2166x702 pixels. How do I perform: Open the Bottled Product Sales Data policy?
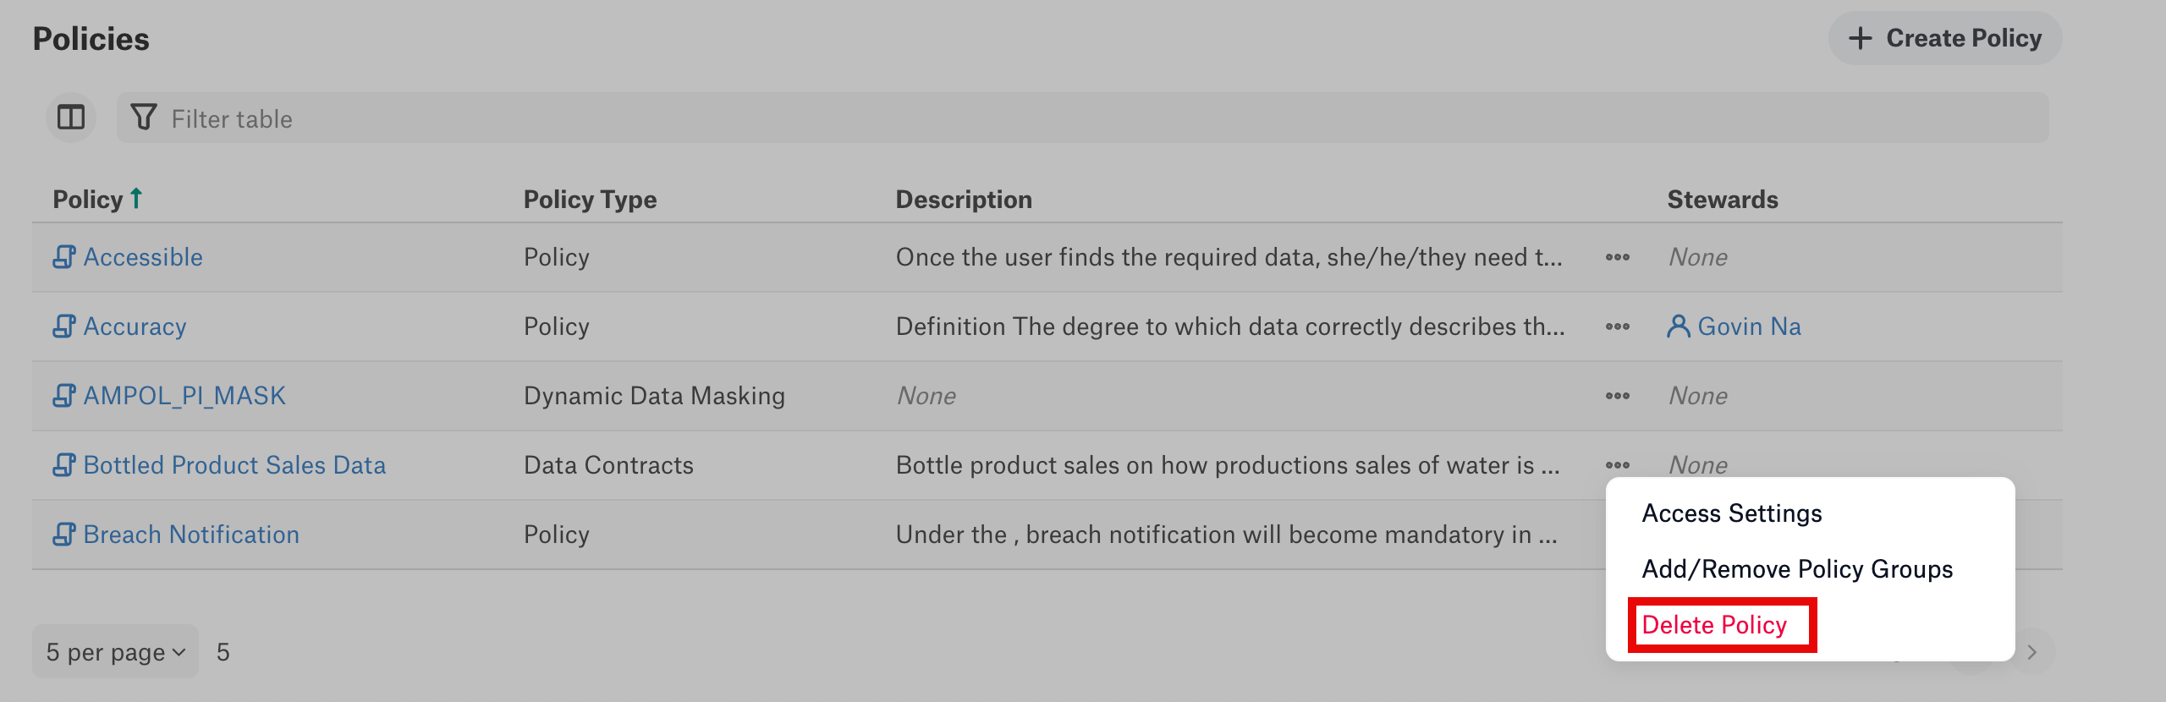[x=234, y=465]
